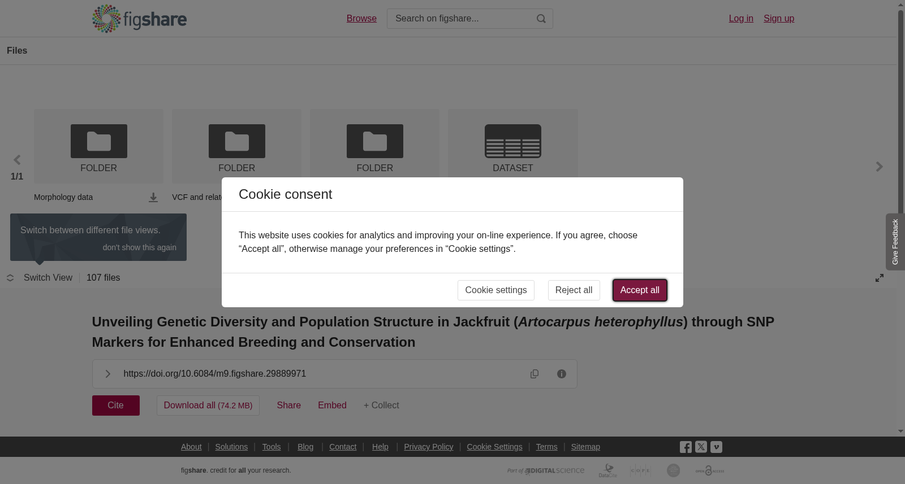Open figshare Facebook page icon
The image size is (905, 484).
(x=686, y=447)
